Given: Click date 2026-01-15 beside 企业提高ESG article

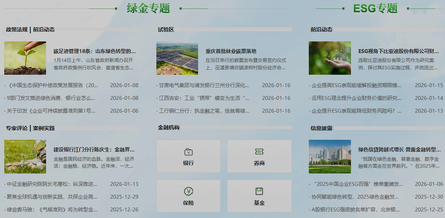Looking at the screenshot, I should [x=429, y=85].
